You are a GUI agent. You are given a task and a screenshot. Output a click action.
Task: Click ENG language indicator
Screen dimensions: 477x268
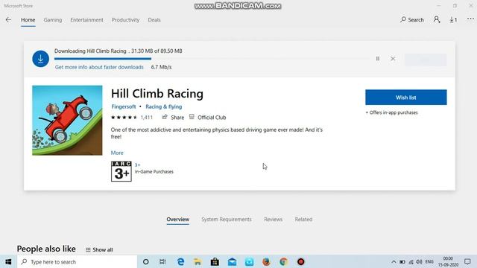click(429, 261)
